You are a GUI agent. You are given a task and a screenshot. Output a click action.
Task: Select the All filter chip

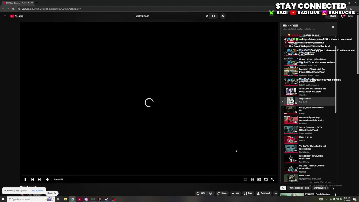pos(283,188)
